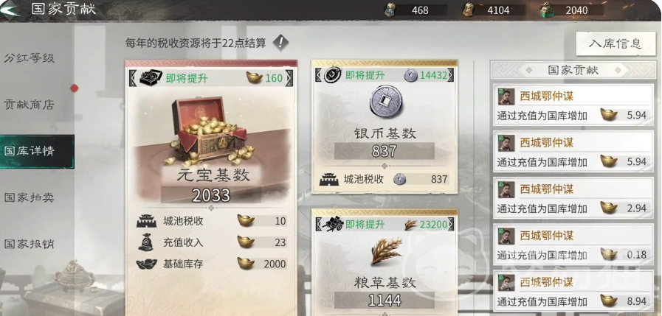The image size is (662, 316).
Task: Tap 即将提升 on the 元宝 card header
Action: click(x=187, y=78)
